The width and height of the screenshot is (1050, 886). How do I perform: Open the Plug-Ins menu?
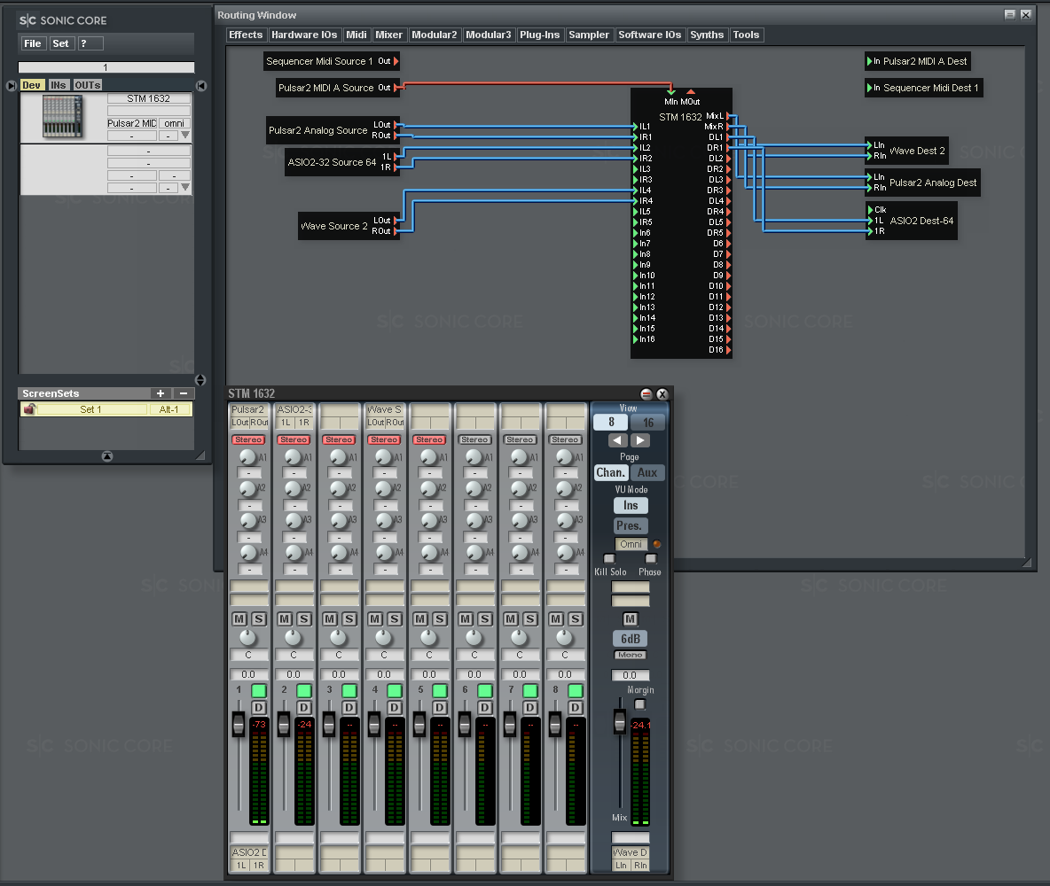click(x=540, y=35)
